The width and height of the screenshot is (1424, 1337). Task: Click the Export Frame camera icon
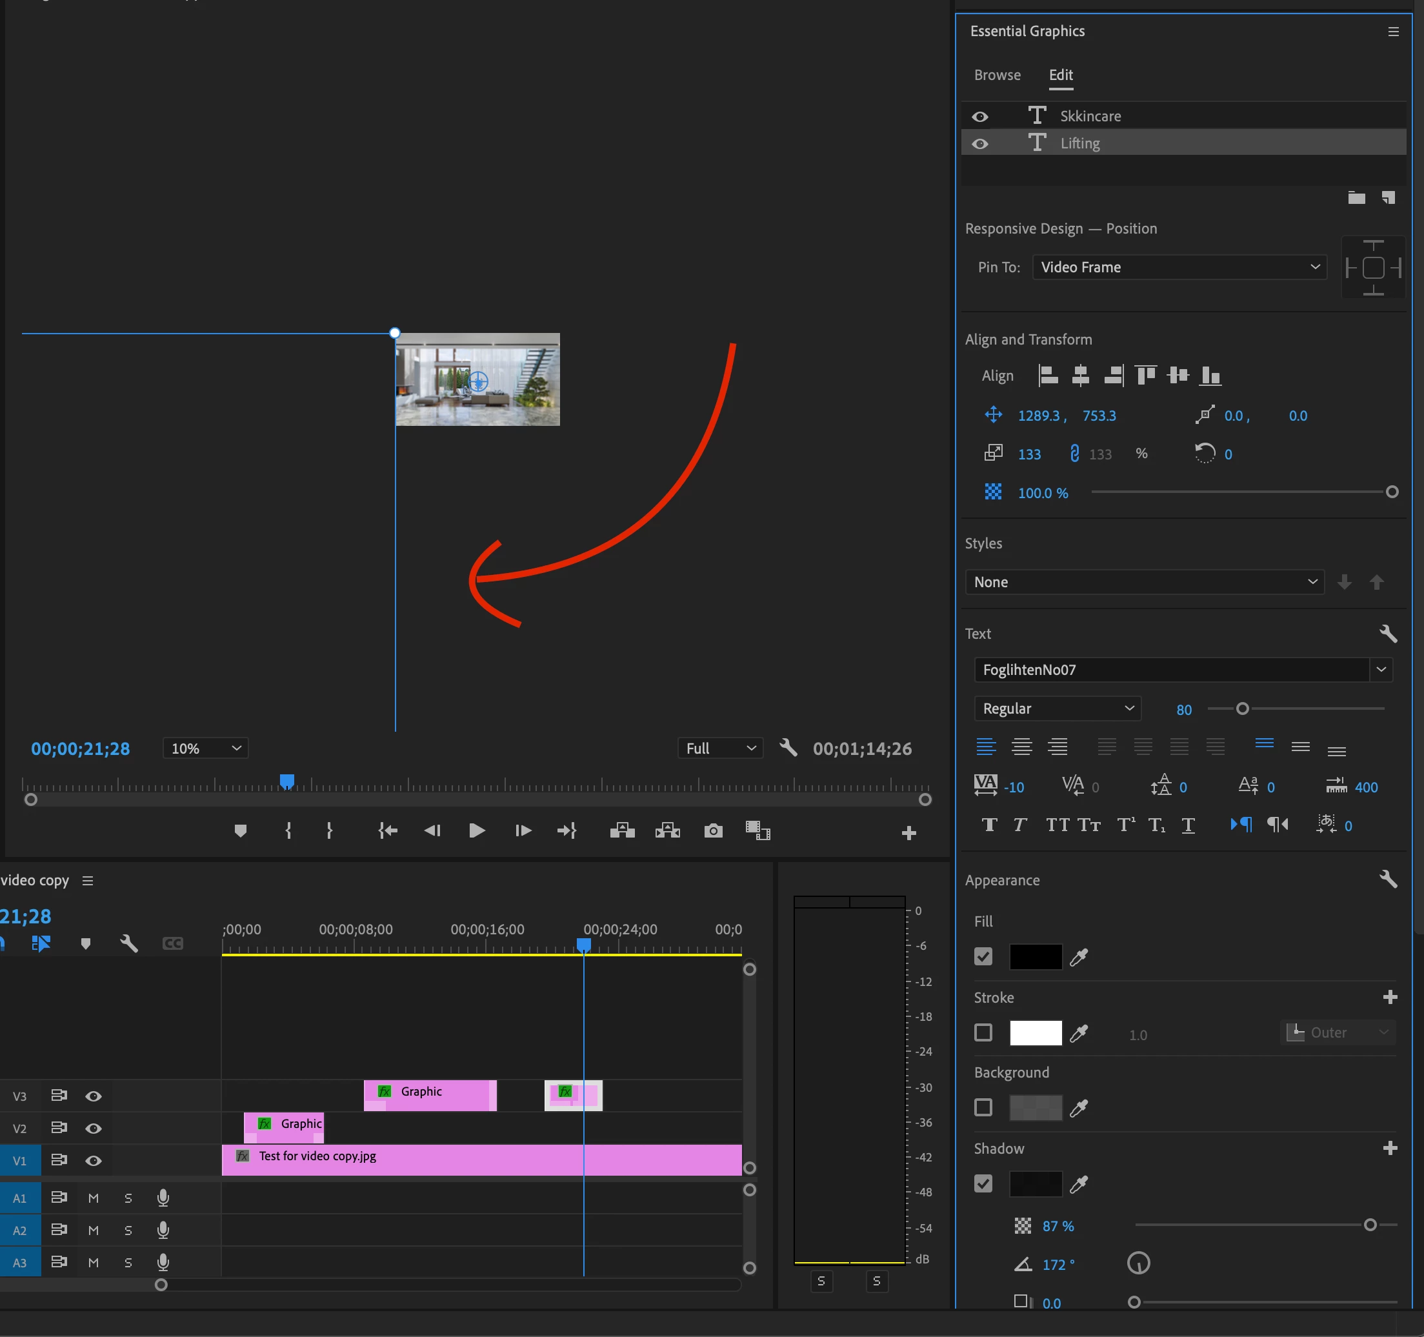click(x=713, y=831)
